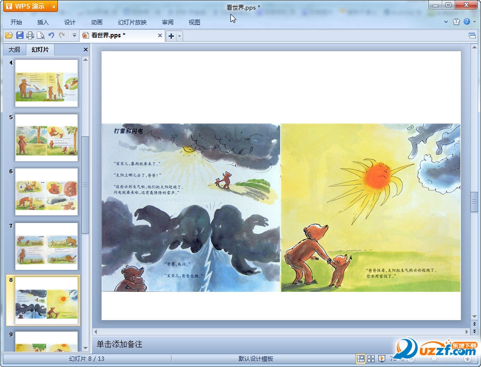Select slide 5 thumbnail
The image size is (481, 367).
tap(46, 137)
